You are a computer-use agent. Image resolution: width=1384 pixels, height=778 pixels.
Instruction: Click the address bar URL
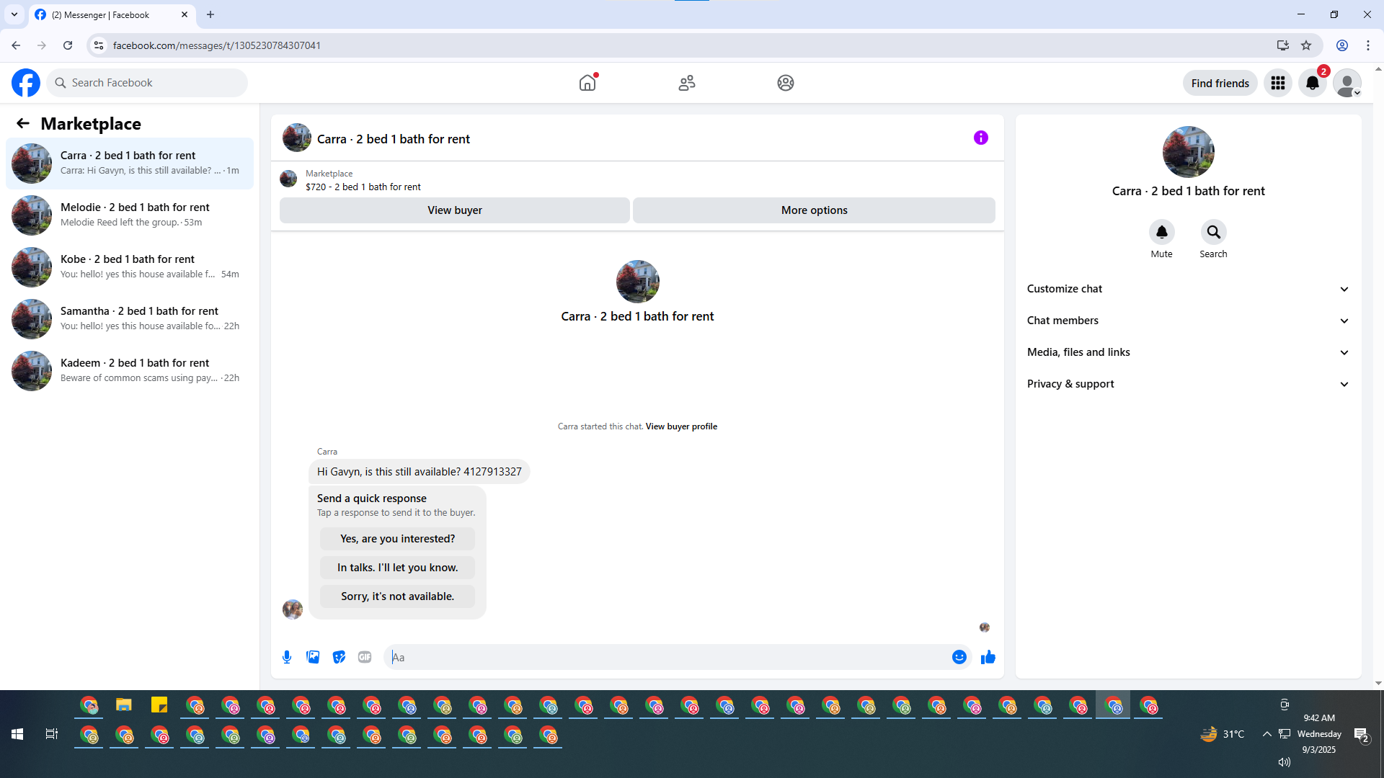(x=217, y=45)
